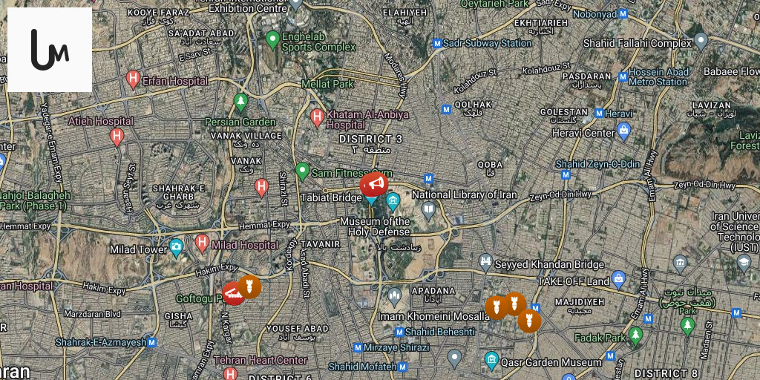This screenshot has width=760, height=380.
Task: Click the orange bomb marker beside Imam Khomeini Mosalla label
Action: 497,307
